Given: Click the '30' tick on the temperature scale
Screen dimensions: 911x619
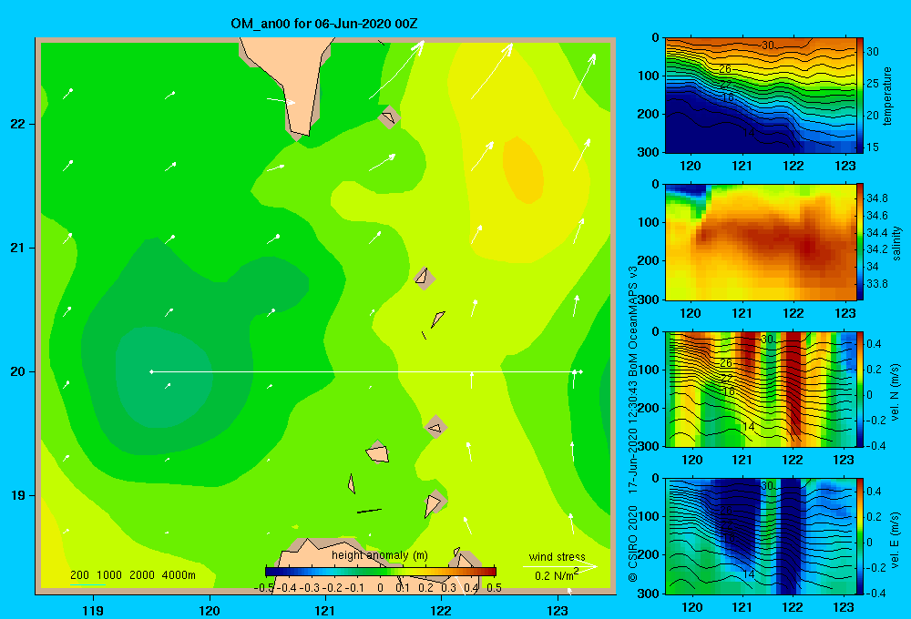Looking at the screenshot, I should [873, 52].
